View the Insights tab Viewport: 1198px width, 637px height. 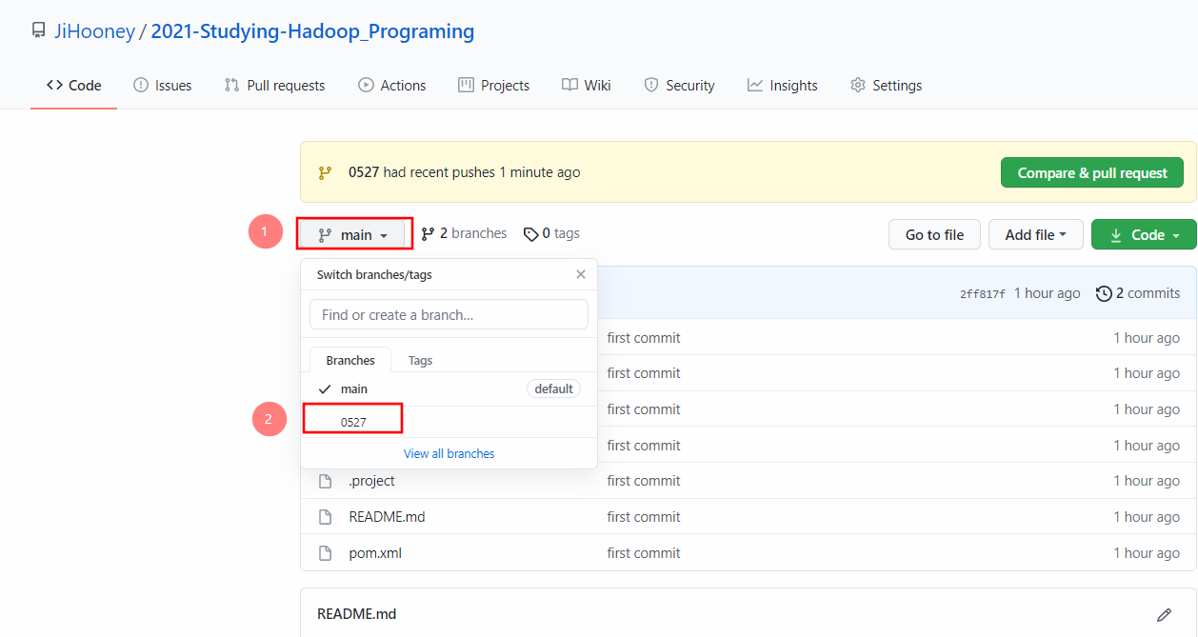click(783, 86)
